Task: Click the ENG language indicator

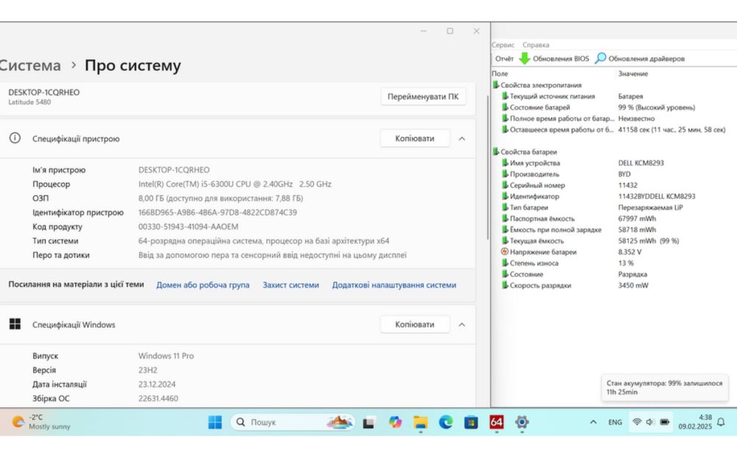Action: (x=615, y=422)
